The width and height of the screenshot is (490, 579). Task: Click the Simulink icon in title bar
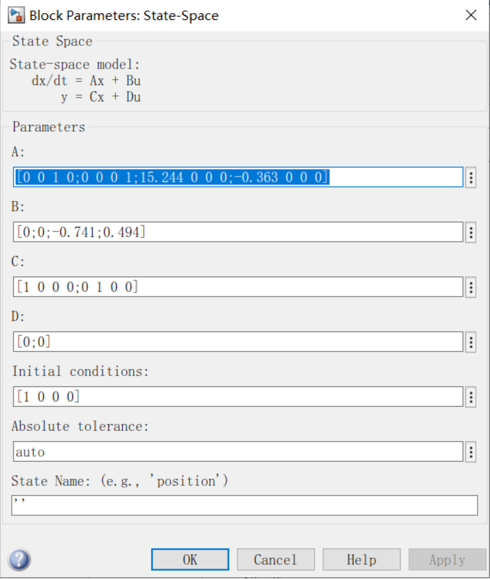[16, 16]
